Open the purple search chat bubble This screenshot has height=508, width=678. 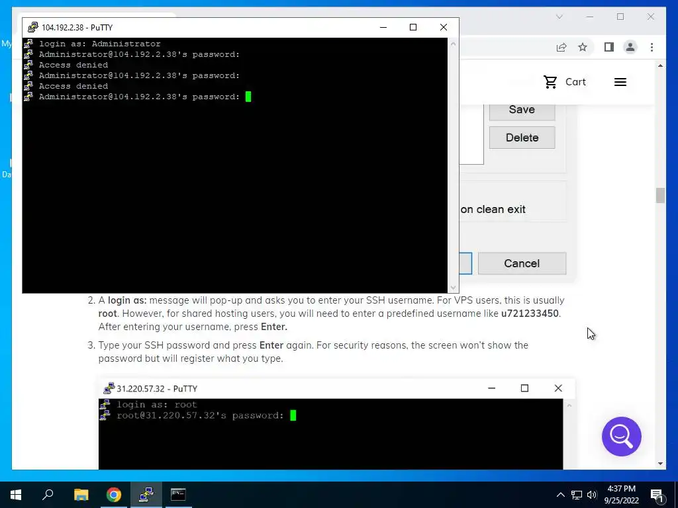(x=621, y=437)
